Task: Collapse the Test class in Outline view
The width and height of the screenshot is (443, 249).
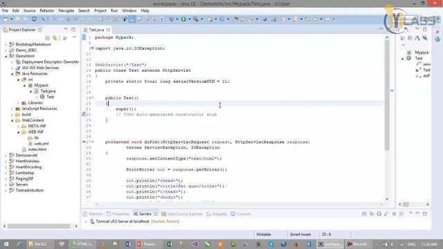Action: pyautogui.click(x=403, y=58)
